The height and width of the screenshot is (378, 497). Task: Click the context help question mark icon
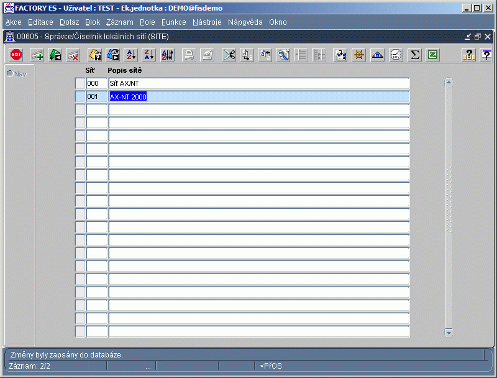486,55
